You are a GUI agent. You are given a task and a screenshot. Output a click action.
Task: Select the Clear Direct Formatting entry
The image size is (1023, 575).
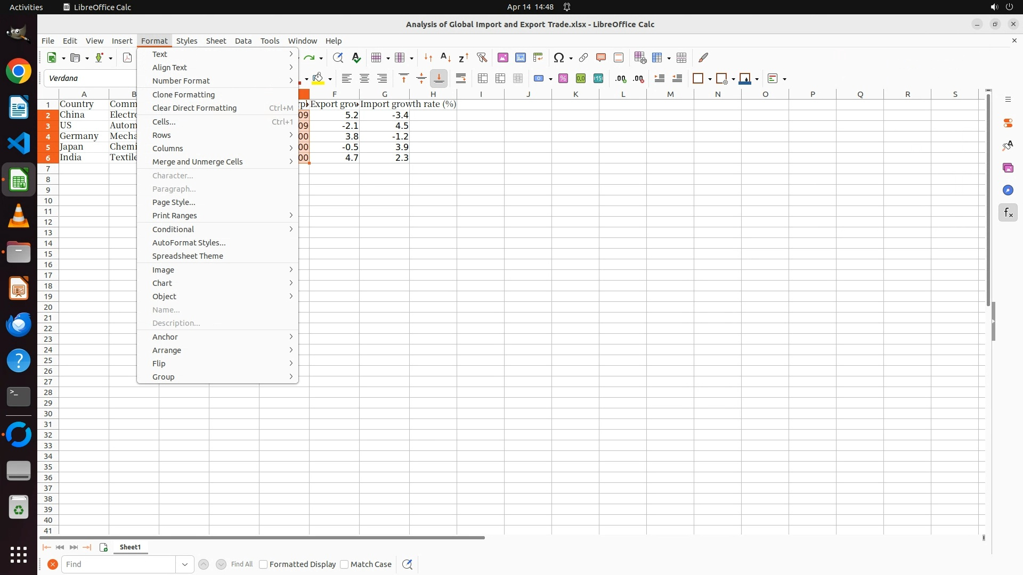[x=194, y=108]
